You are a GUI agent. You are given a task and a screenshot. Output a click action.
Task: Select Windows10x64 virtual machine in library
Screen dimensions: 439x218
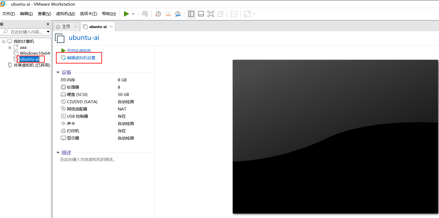pyautogui.click(x=35, y=53)
